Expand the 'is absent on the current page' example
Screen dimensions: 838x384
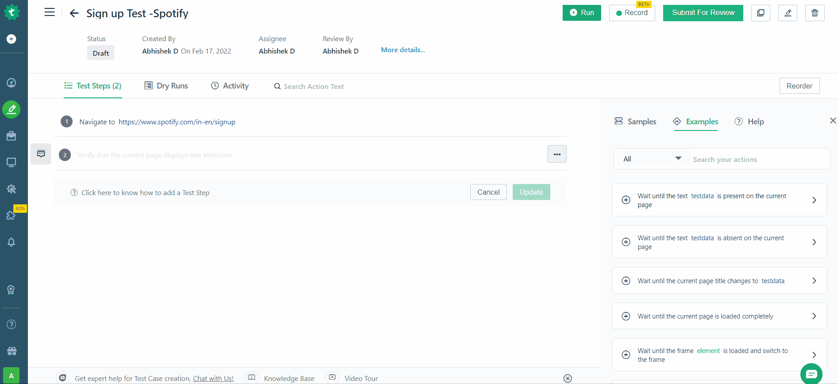[814, 242]
